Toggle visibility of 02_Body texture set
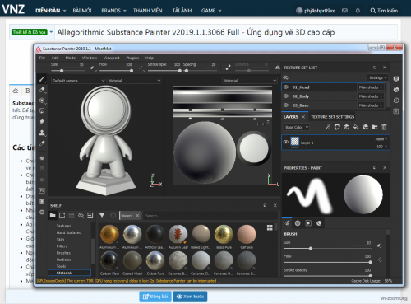411x304 pixels. 286,96
